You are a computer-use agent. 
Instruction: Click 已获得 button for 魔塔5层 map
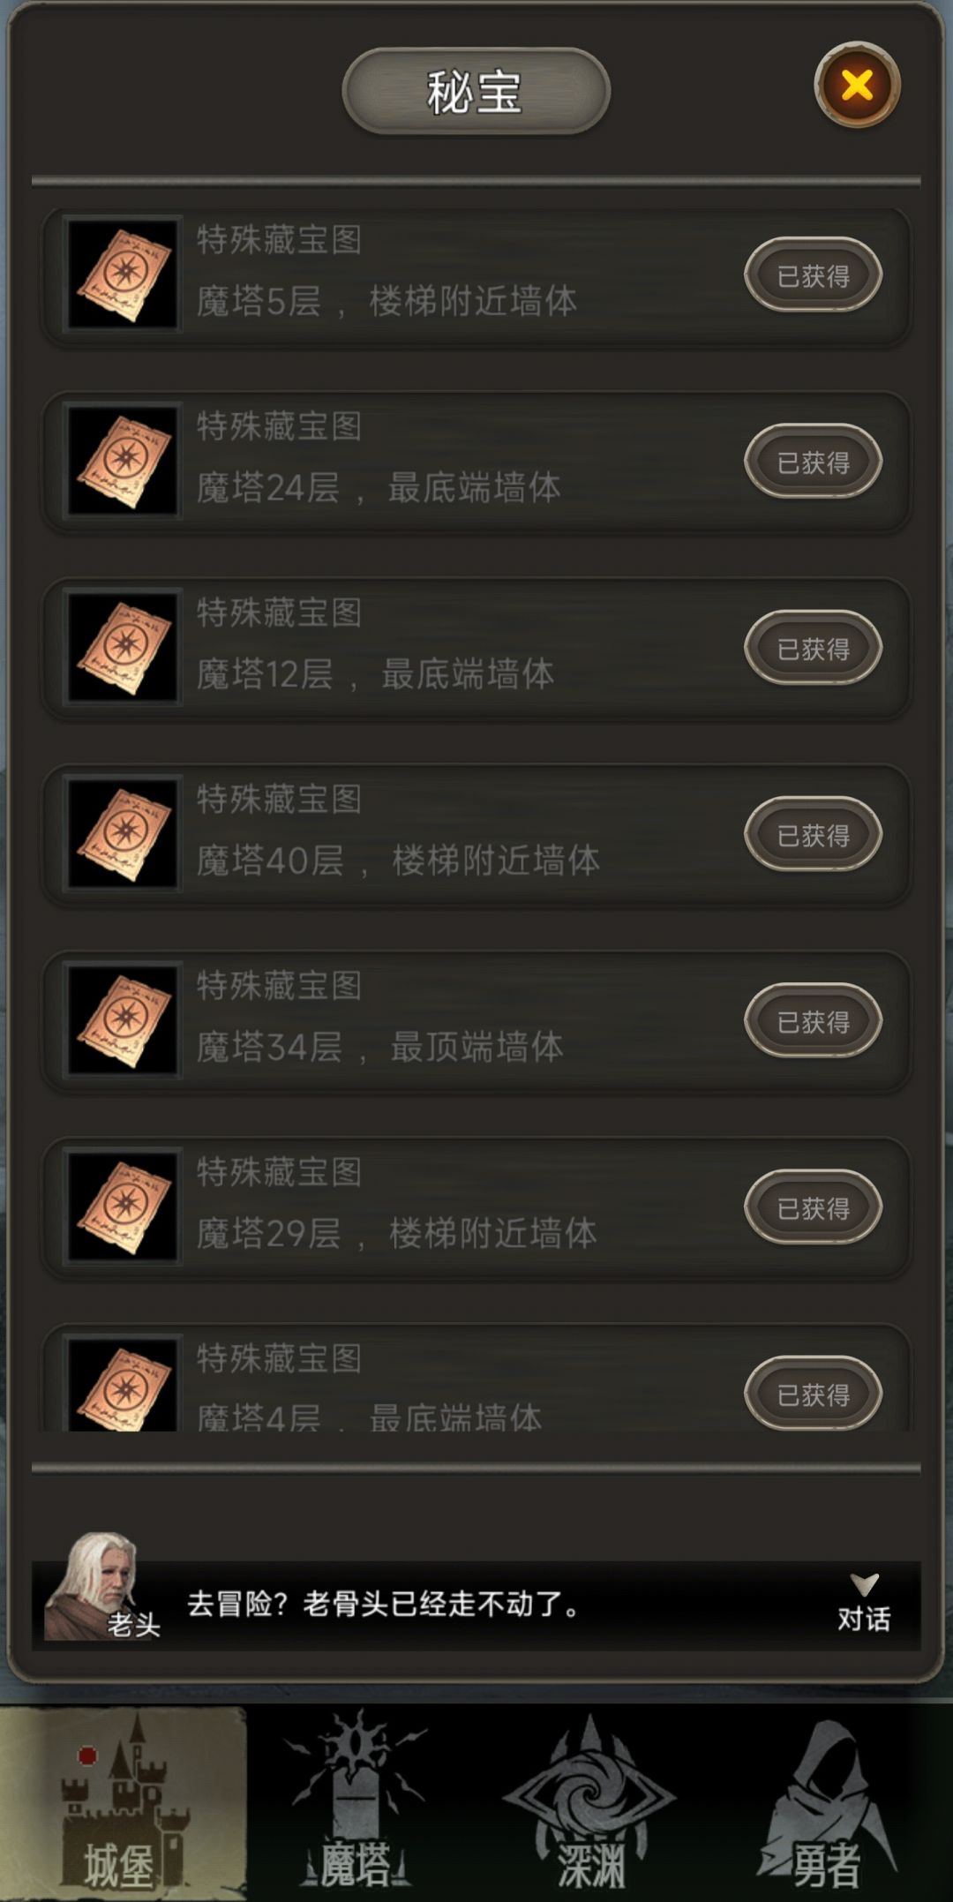click(813, 275)
